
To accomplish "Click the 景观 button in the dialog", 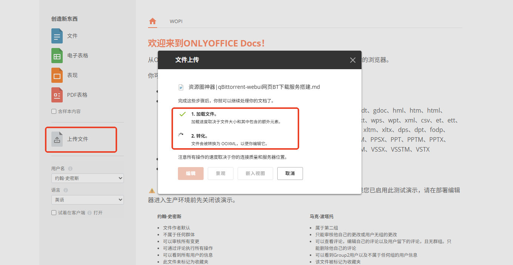I will [221, 174].
